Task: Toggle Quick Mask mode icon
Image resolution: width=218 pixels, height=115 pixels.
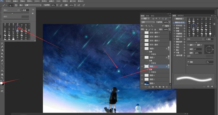Action: 2,87
